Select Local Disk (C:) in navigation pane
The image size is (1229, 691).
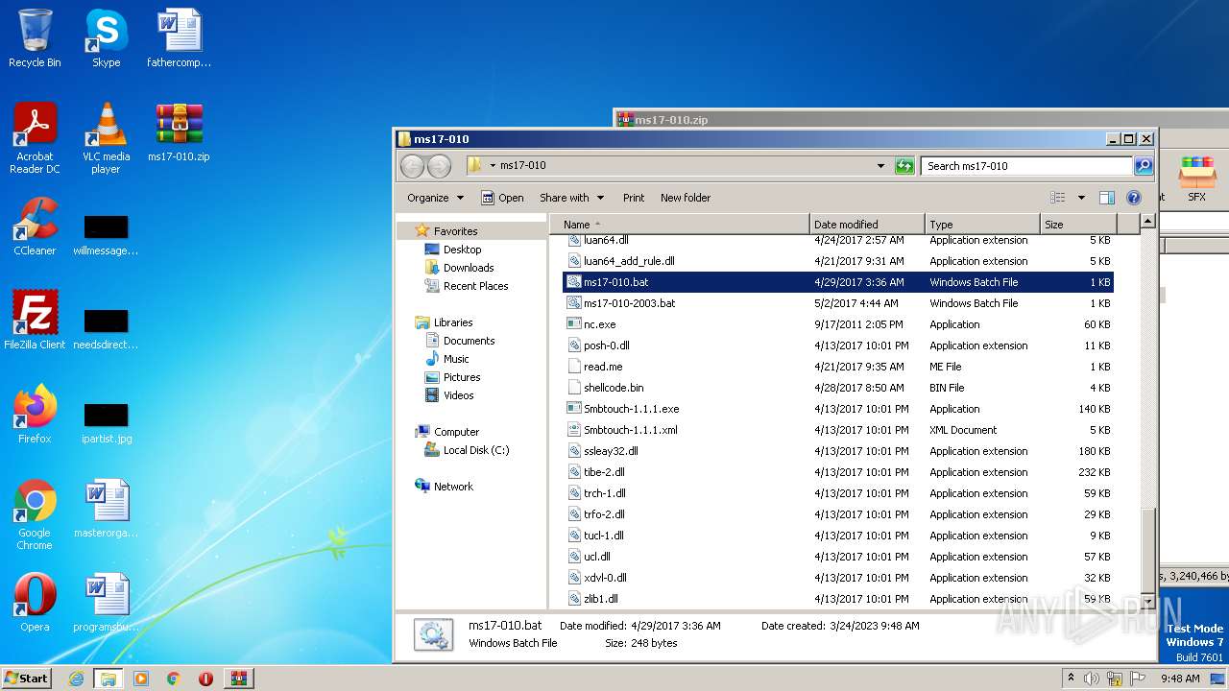click(x=476, y=450)
